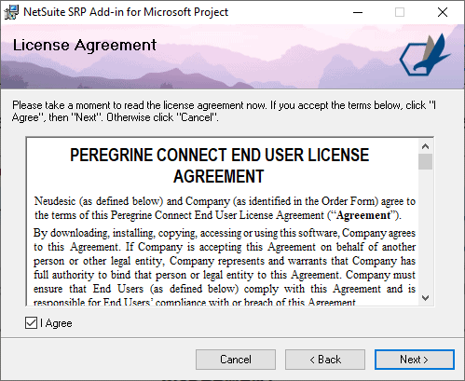The width and height of the screenshot is (465, 381).
Task: Click the license scrollbar down arrow
Action: [425, 298]
